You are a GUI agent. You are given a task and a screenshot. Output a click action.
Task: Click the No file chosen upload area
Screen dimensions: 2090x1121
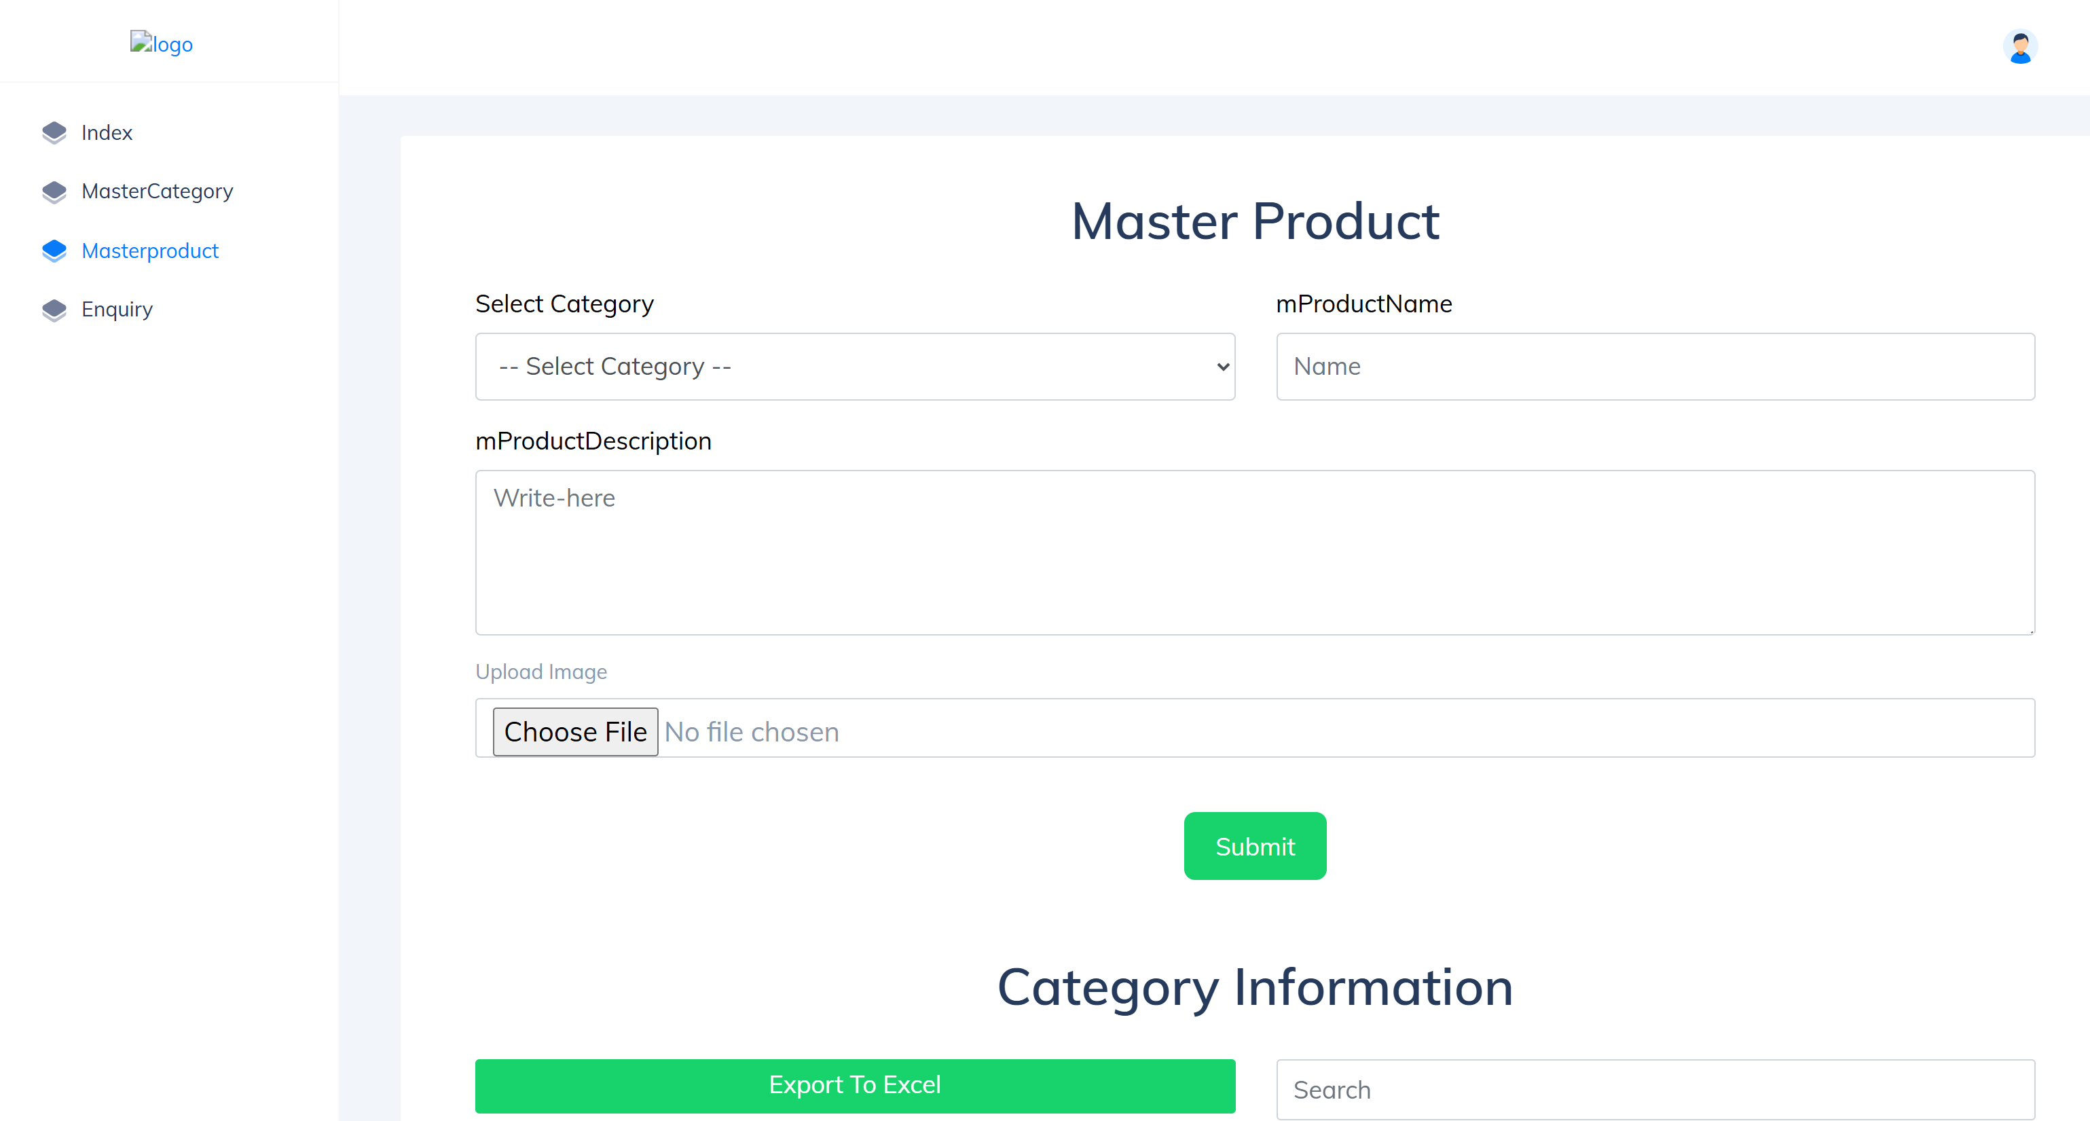[x=751, y=731]
